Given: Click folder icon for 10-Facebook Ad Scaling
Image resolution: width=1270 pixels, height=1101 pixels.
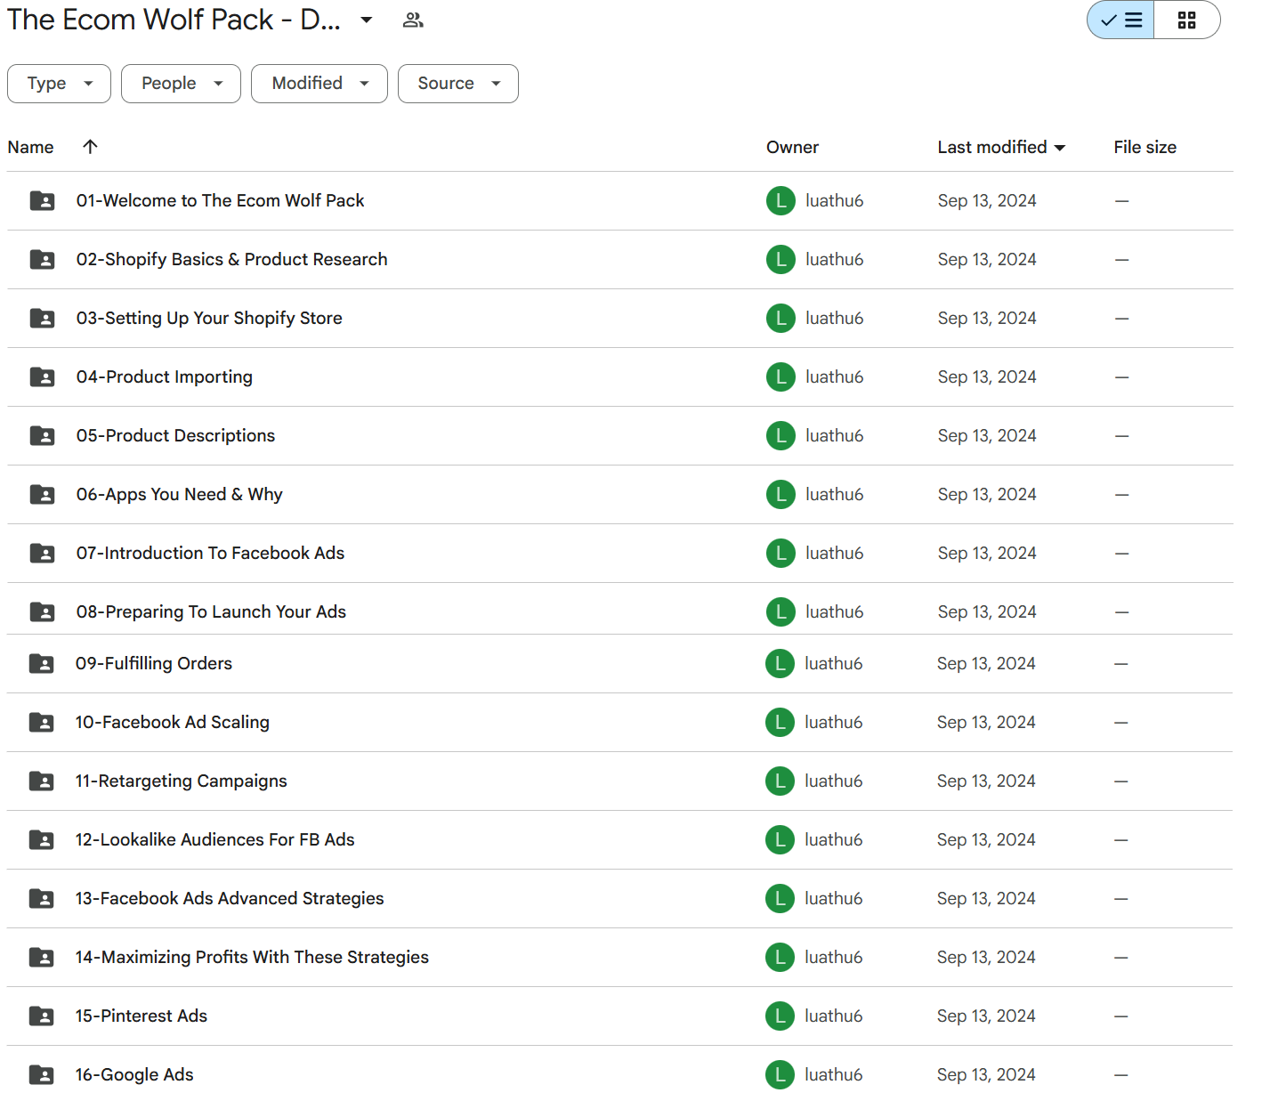Looking at the screenshot, I should [x=41, y=722].
